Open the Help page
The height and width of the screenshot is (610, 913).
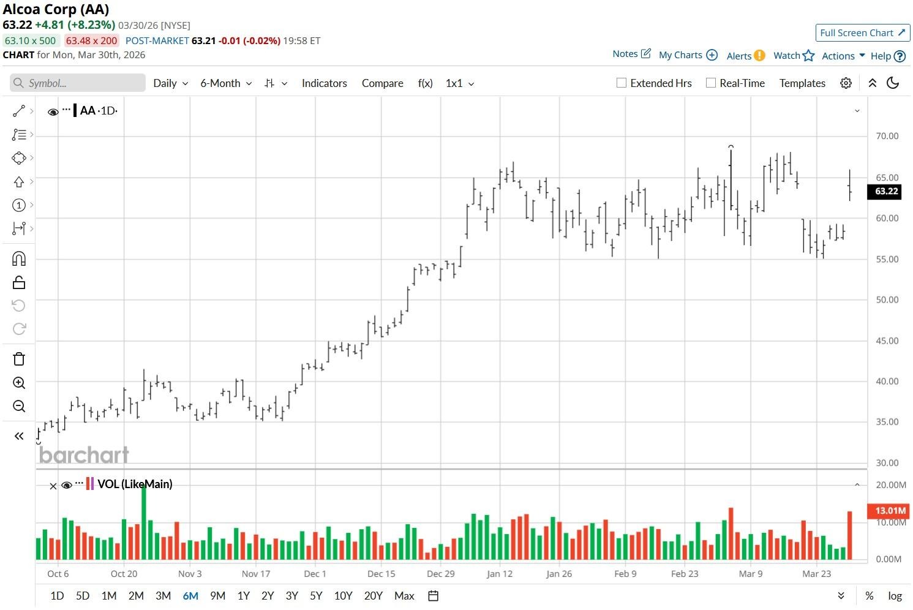click(888, 56)
